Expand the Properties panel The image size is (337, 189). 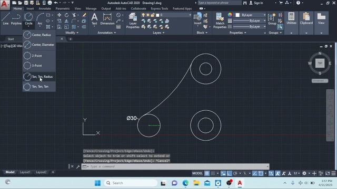237,33
